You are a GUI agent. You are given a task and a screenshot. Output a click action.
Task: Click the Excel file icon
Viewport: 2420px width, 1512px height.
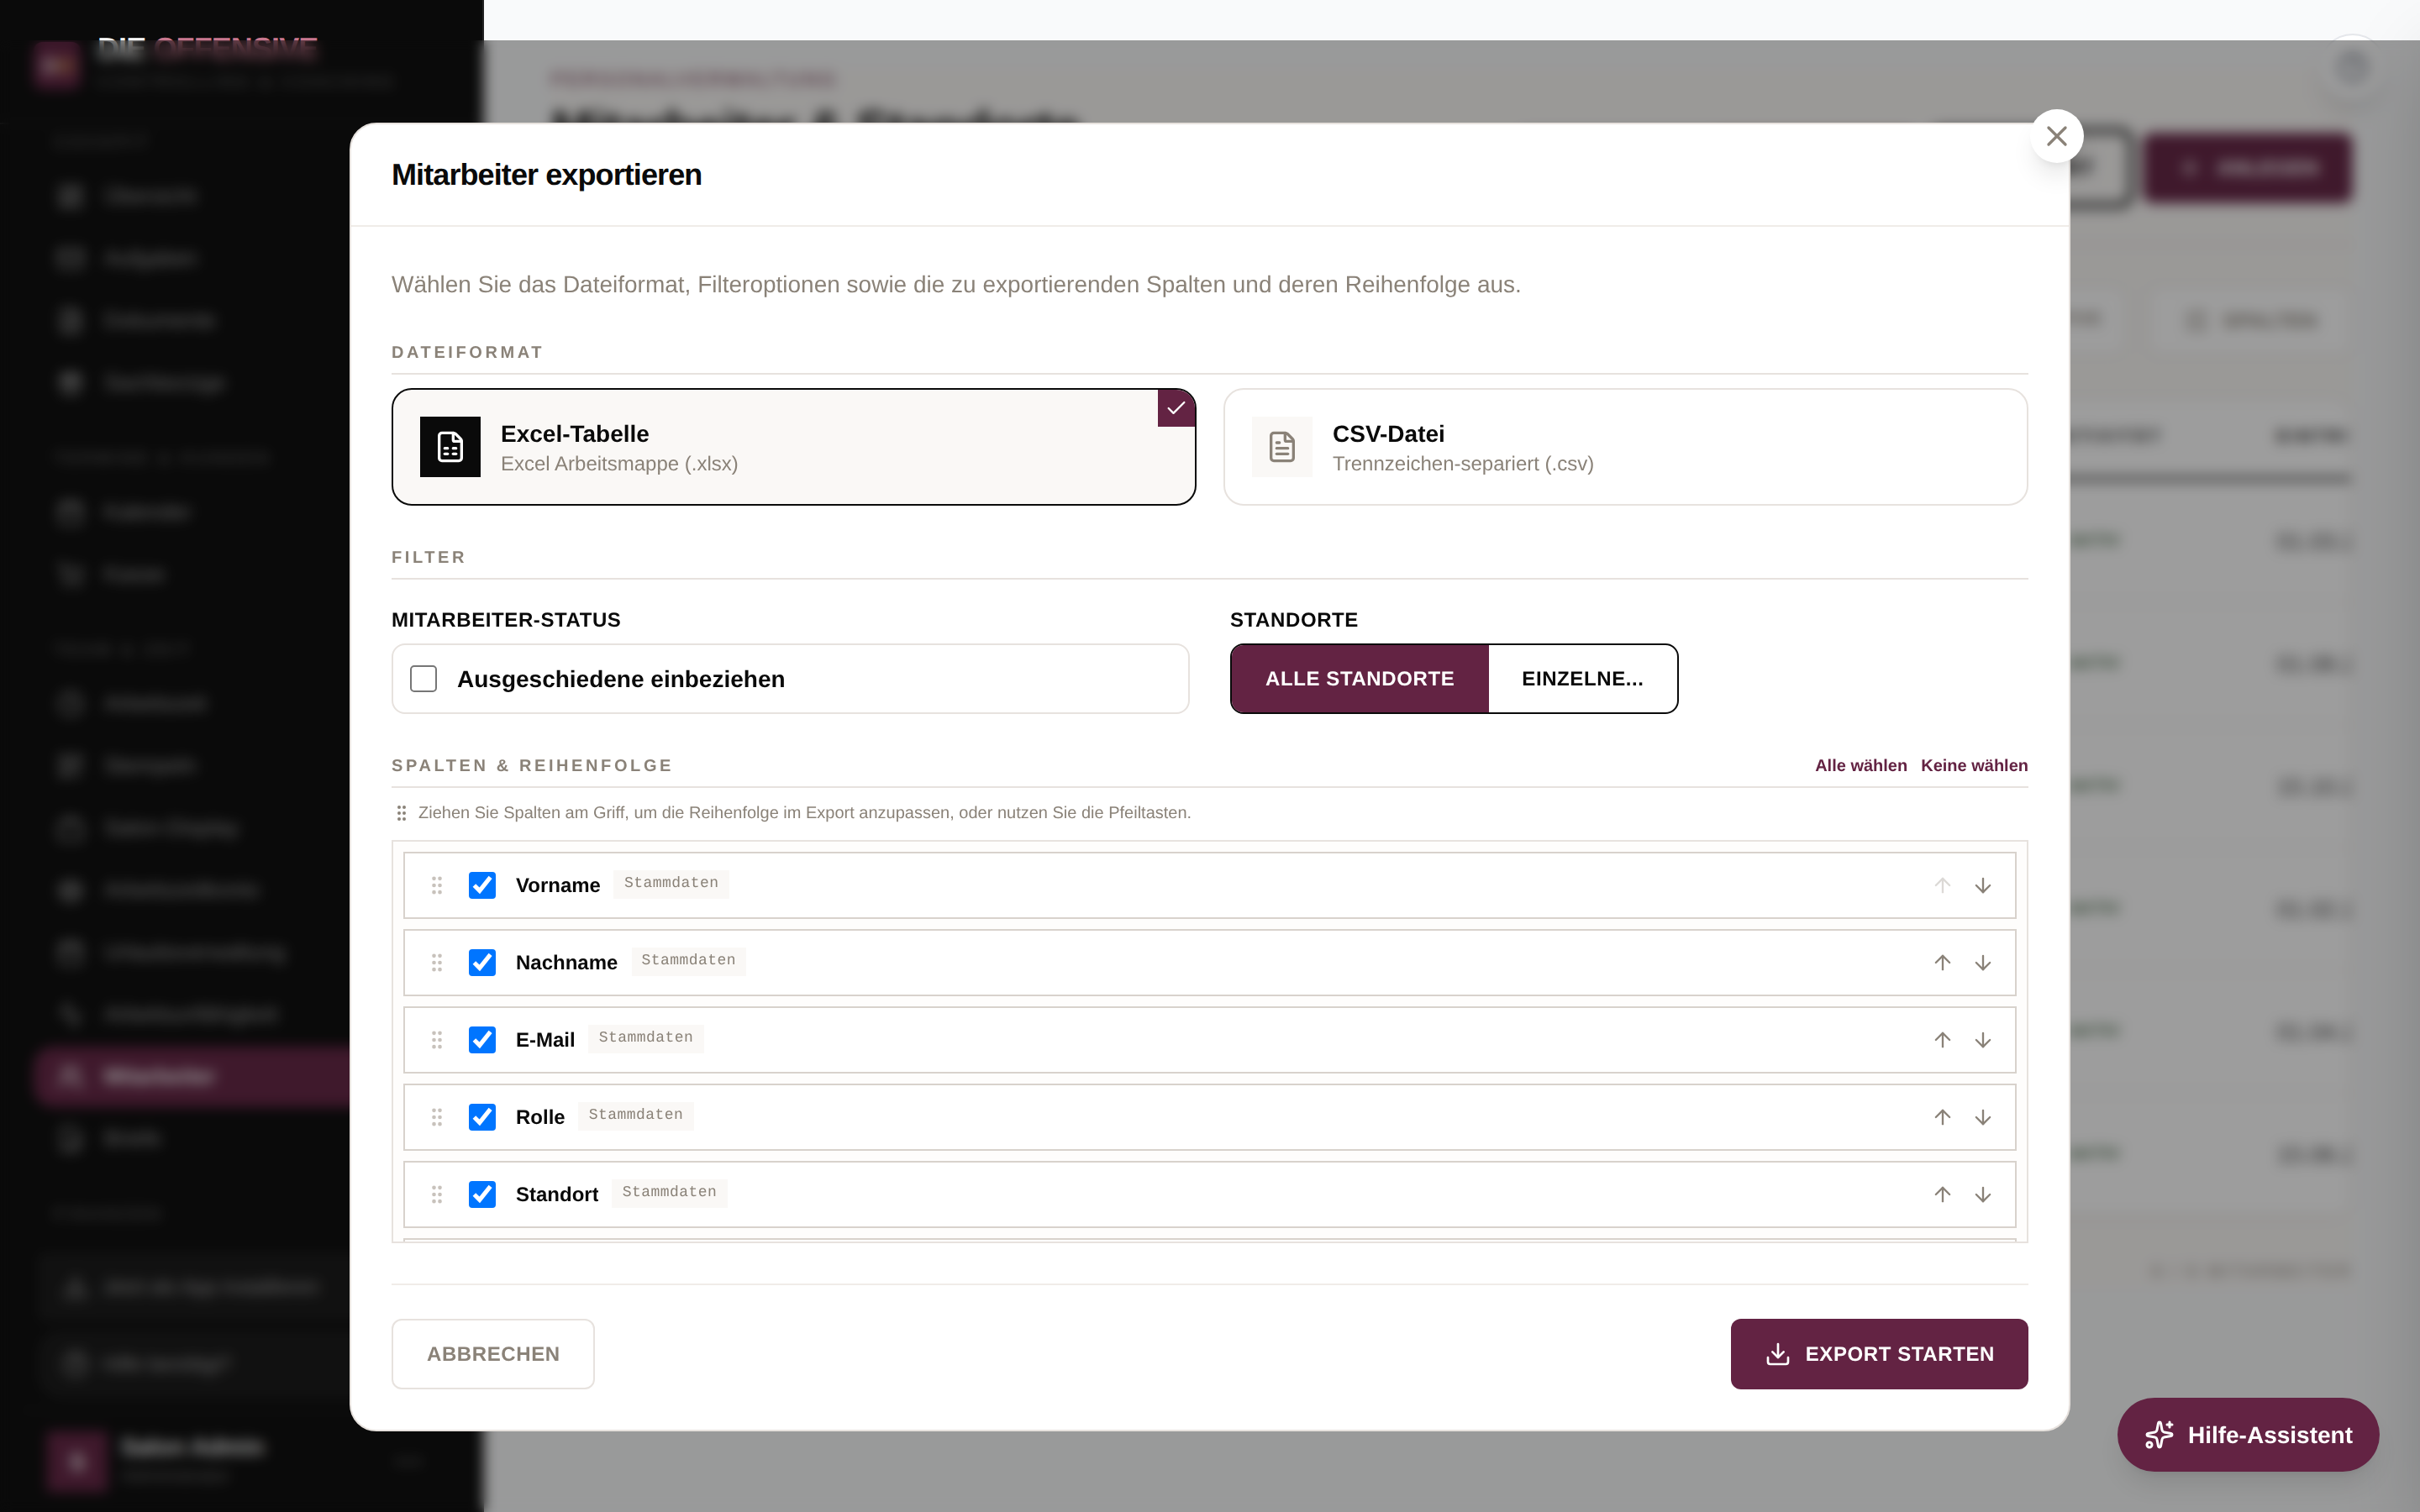450,447
